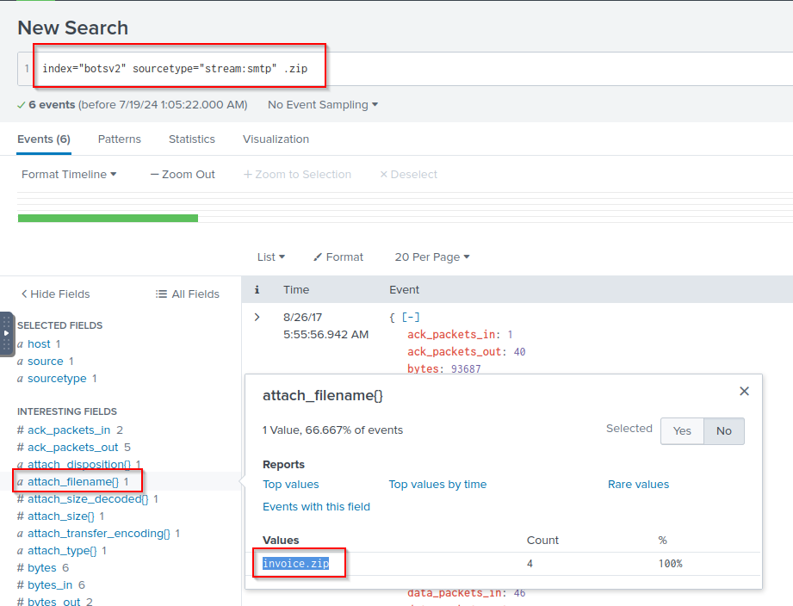793x606 pixels.
Task: Click the info column header icon
Action: (257, 290)
